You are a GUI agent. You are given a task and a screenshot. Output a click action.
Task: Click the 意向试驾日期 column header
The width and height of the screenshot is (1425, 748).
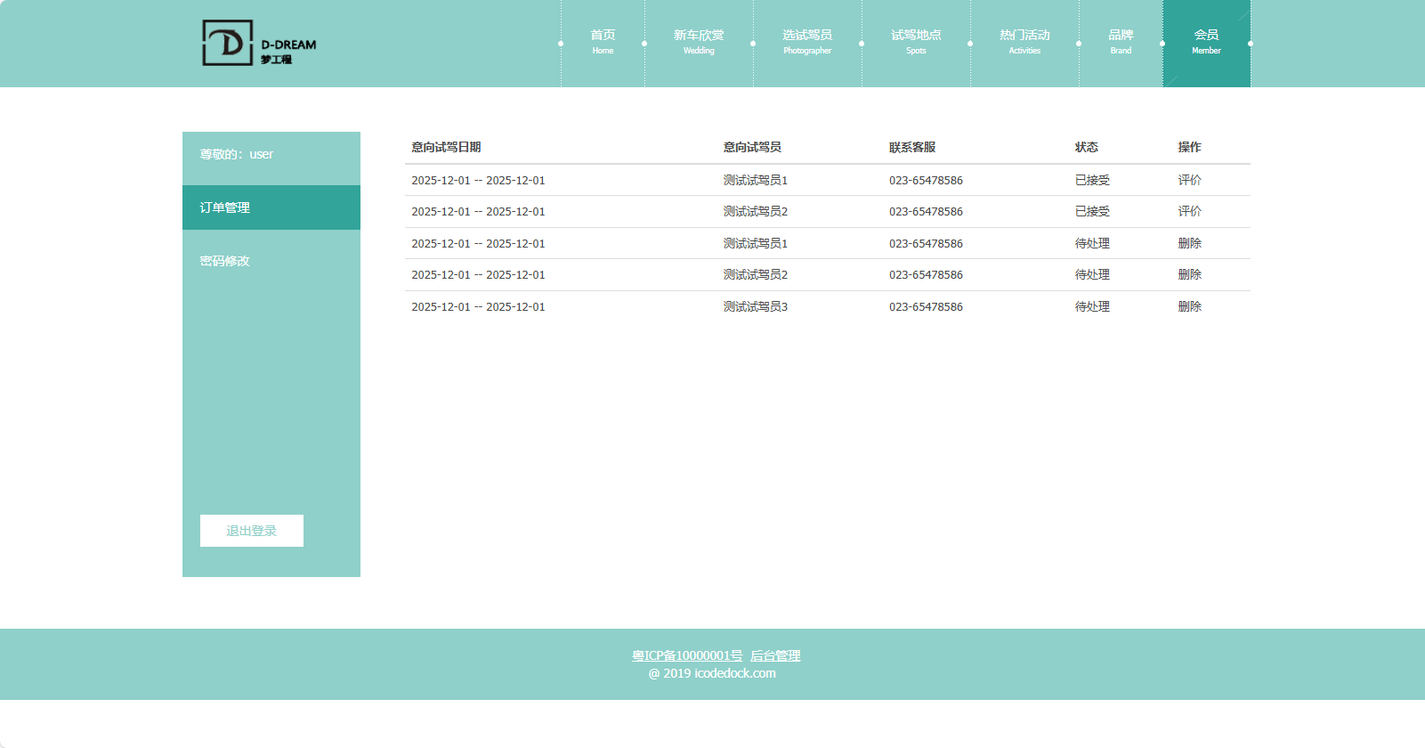[x=446, y=147]
